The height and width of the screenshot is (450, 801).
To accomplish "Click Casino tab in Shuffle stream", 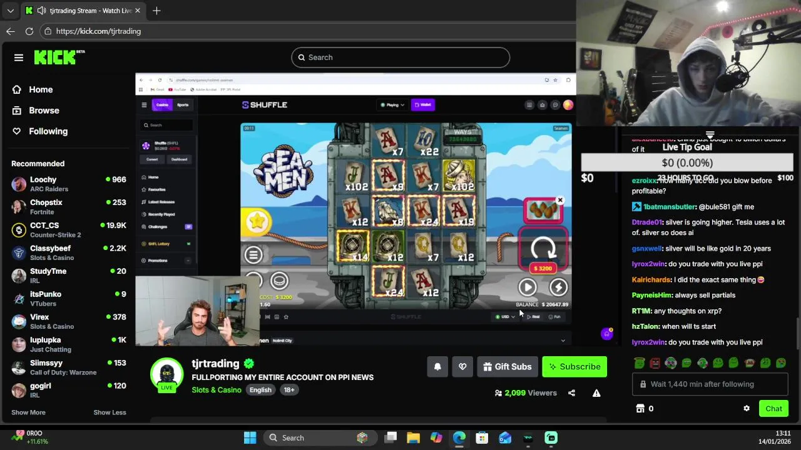I will coord(162,105).
